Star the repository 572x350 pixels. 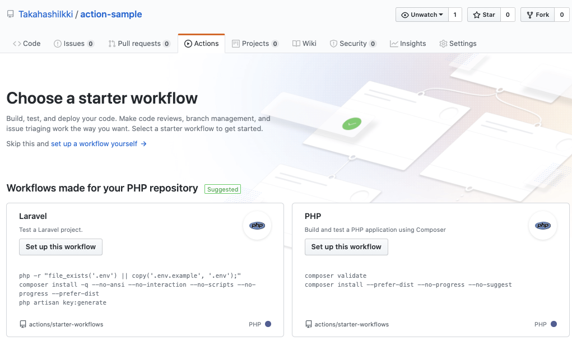(x=484, y=15)
